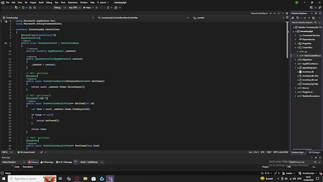Expand the Connected Services node
323x182 pixels.
click(x=295, y=36)
